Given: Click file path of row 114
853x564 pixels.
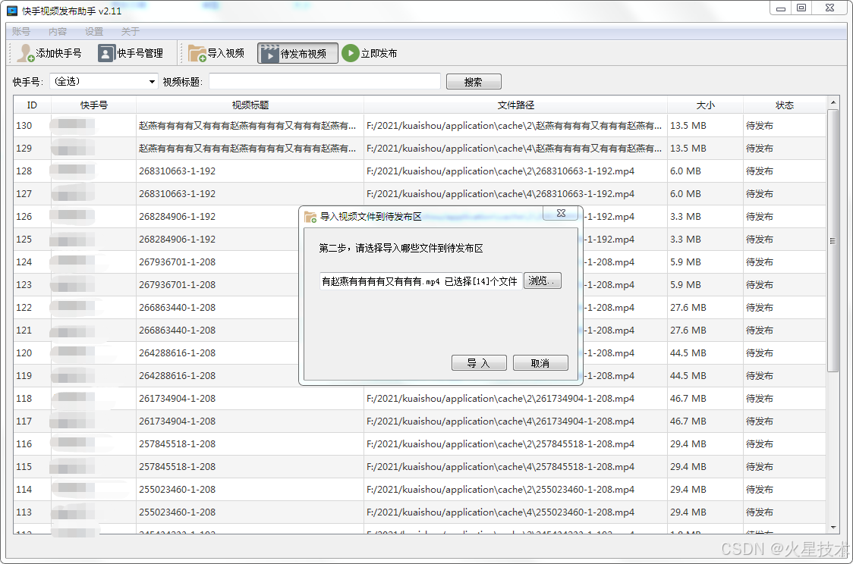Looking at the screenshot, I should point(500,490).
